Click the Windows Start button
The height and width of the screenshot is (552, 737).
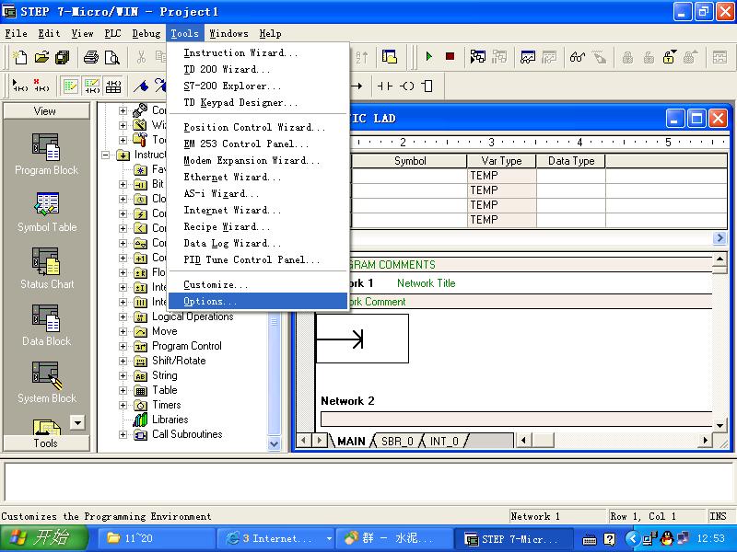pyautogui.click(x=44, y=538)
